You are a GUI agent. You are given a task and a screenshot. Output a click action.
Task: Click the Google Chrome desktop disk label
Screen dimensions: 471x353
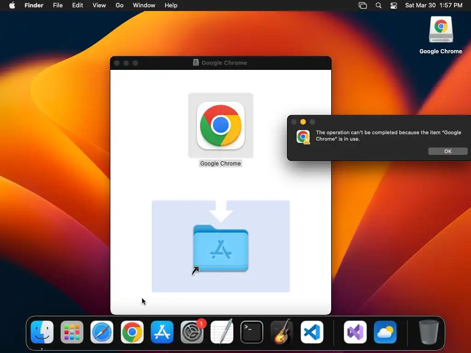(x=441, y=51)
